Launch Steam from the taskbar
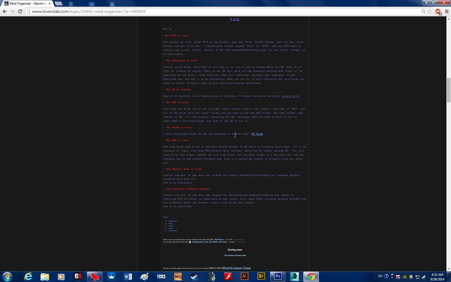 tap(194, 276)
